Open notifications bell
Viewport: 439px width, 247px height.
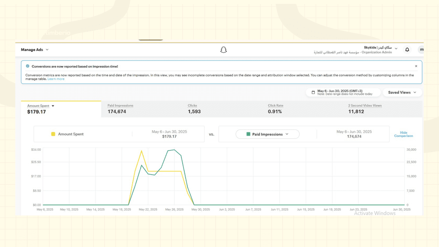407,50
